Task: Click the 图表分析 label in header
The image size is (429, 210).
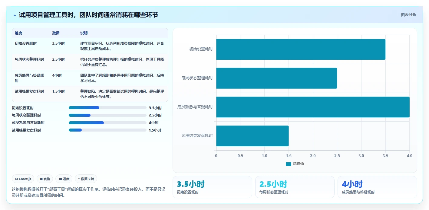Action: pyautogui.click(x=408, y=14)
